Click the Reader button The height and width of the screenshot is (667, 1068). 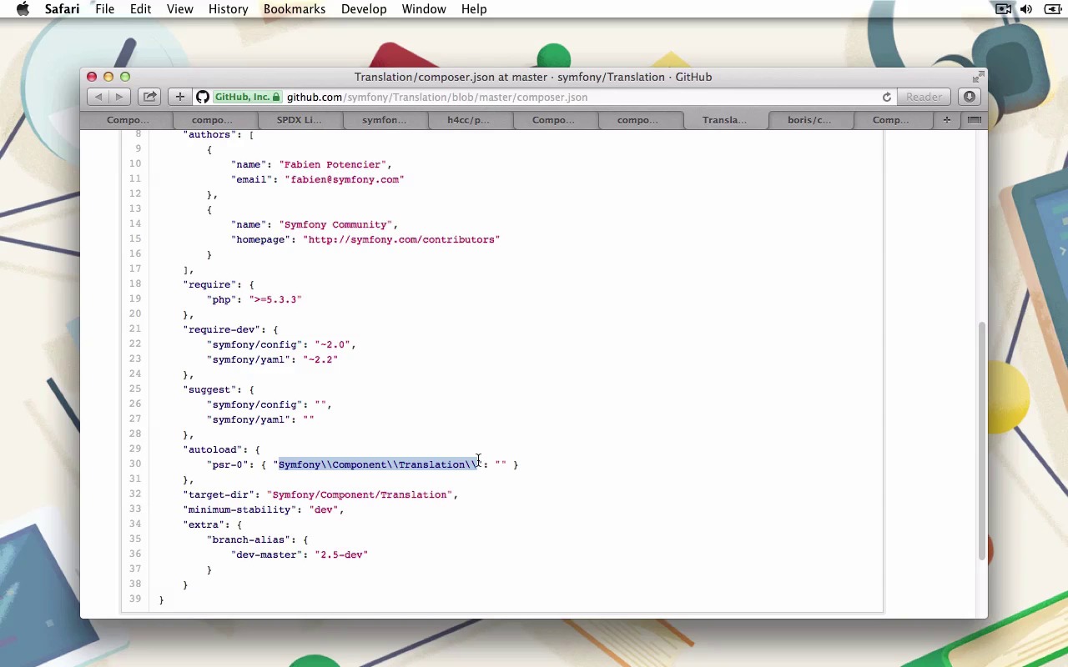[924, 98]
